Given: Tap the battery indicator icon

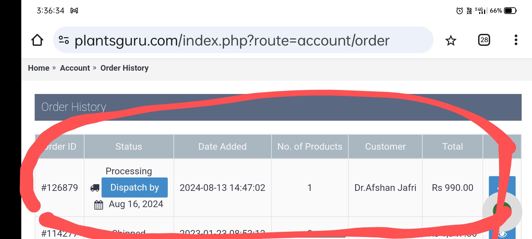Looking at the screenshot, I should pyautogui.click(x=510, y=11).
